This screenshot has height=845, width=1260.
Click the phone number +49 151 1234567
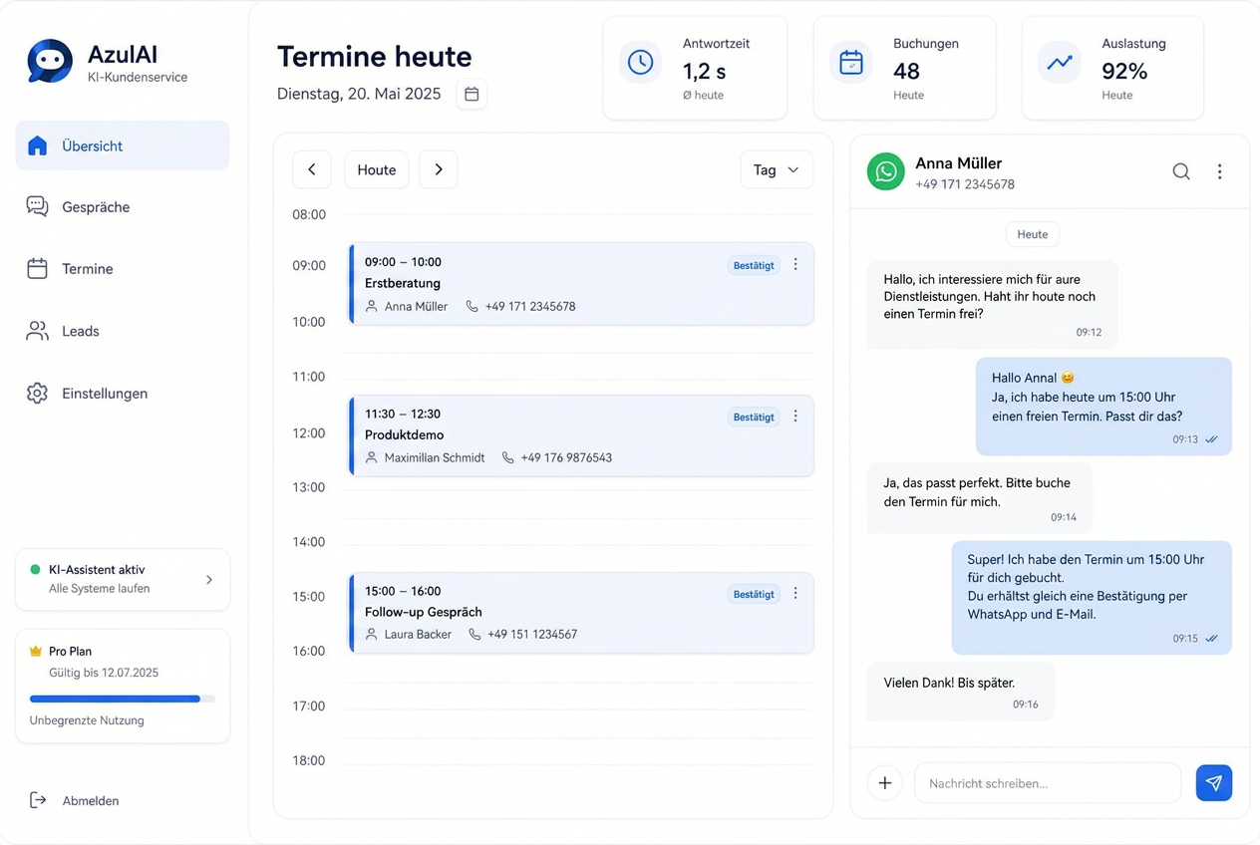[532, 634]
